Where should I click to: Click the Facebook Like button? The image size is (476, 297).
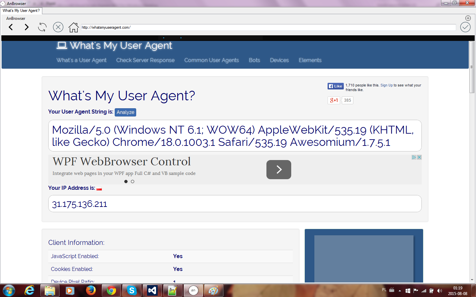coord(336,86)
